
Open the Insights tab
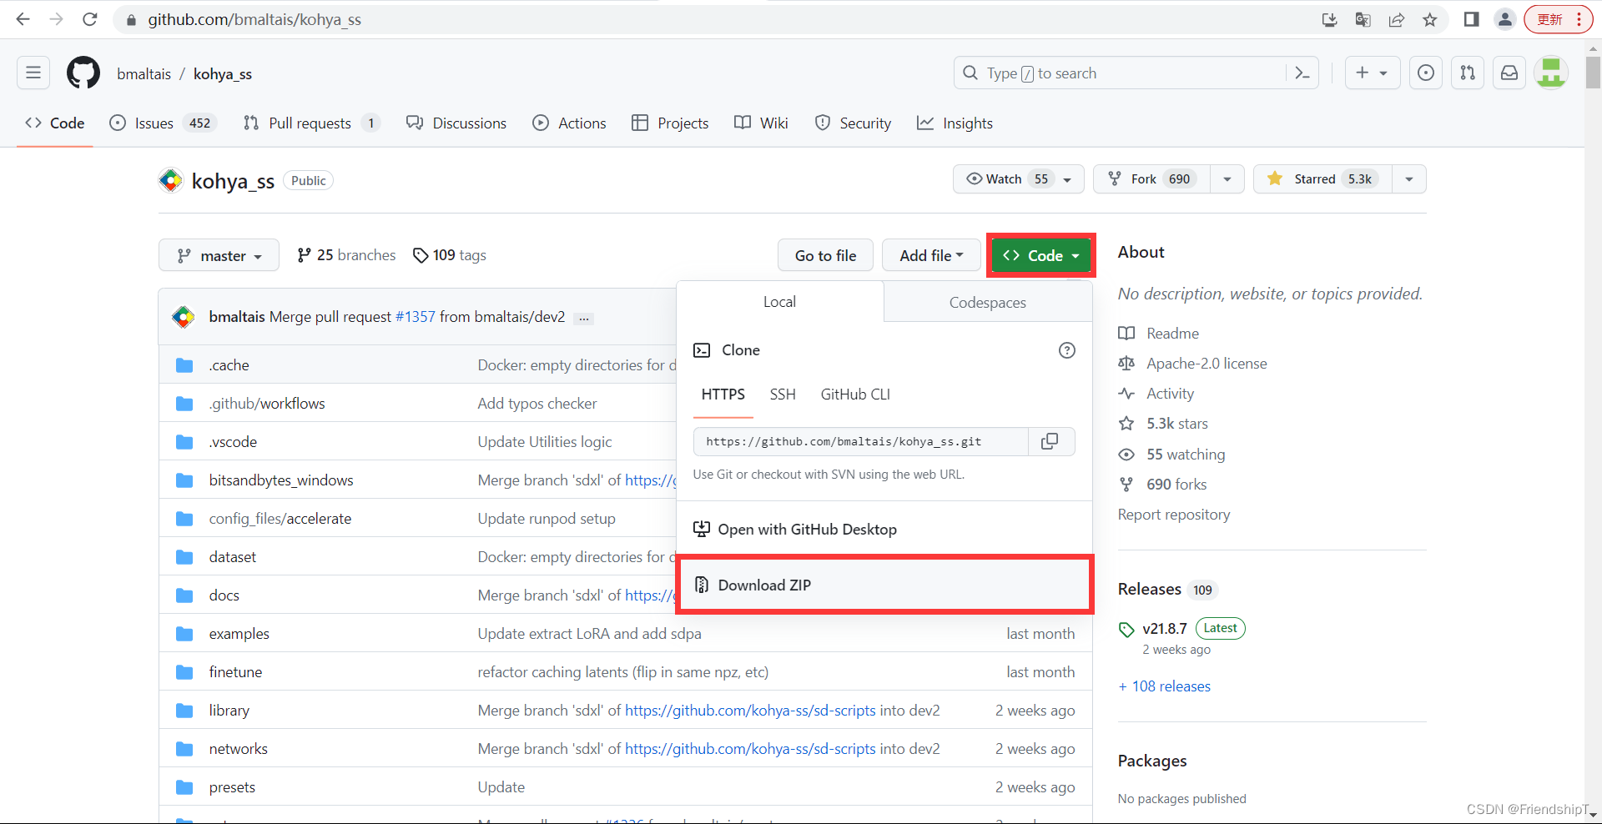(x=955, y=123)
